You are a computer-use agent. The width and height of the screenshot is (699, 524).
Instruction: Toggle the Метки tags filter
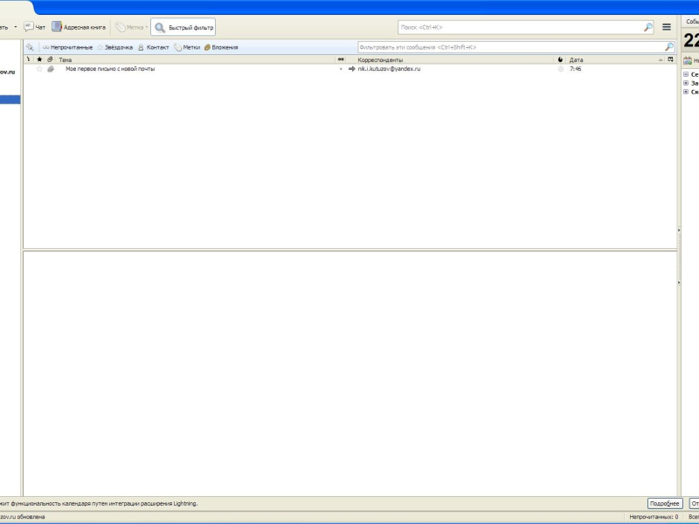pyautogui.click(x=187, y=47)
